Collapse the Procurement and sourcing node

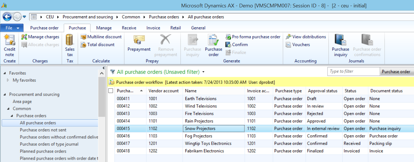coord(5,94)
